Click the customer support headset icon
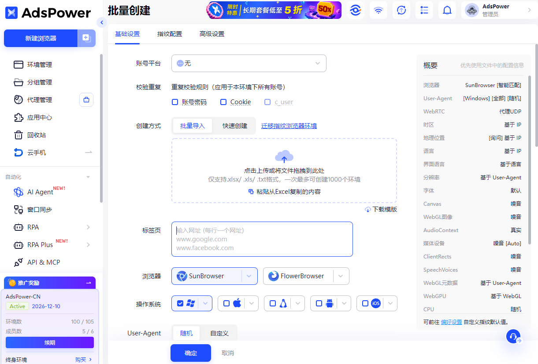 (513, 337)
